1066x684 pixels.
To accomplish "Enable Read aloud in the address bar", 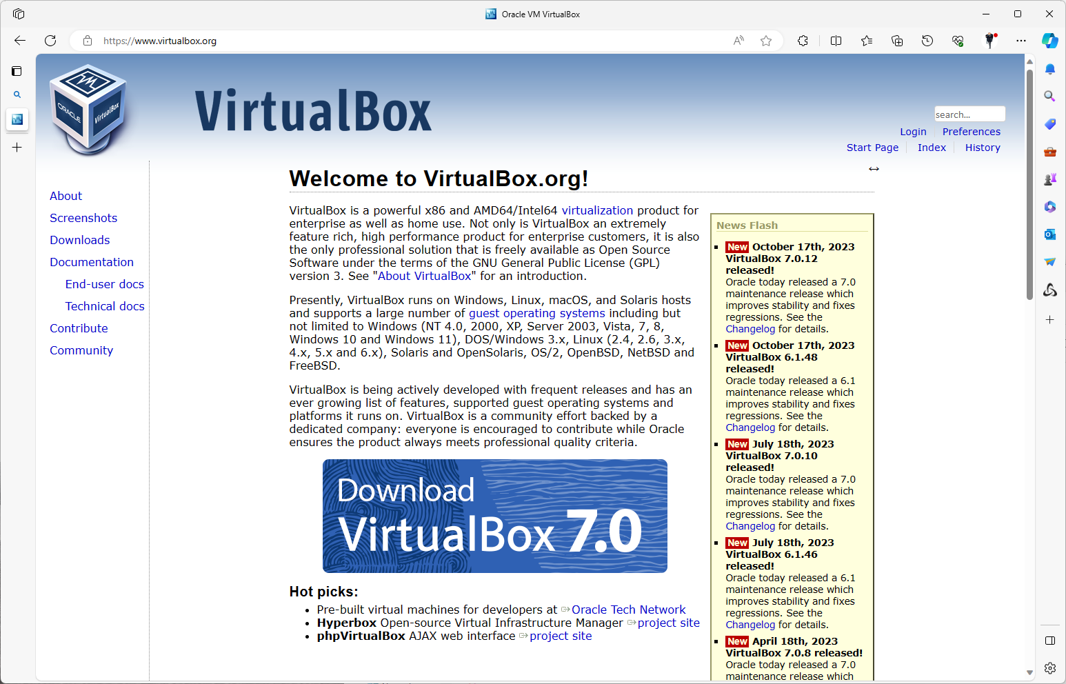I will (x=738, y=41).
